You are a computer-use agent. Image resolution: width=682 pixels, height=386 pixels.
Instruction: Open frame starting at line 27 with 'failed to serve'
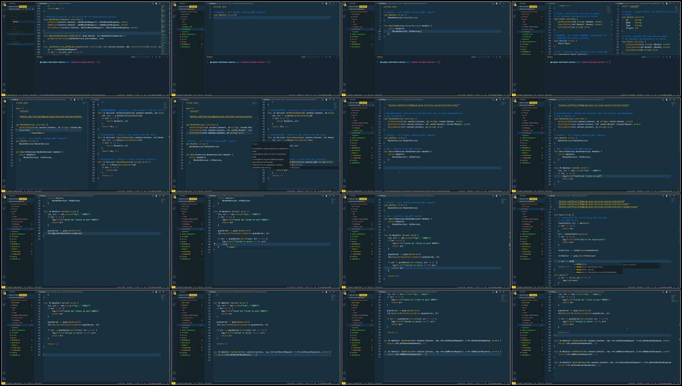[x=256, y=241]
